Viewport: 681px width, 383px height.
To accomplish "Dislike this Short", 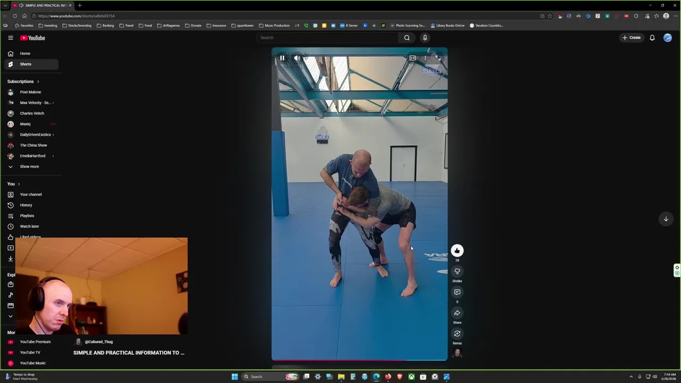I will click(x=457, y=271).
